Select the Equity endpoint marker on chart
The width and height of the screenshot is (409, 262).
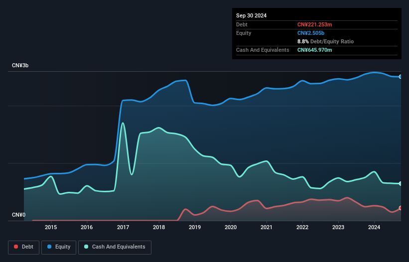(401, 77)
